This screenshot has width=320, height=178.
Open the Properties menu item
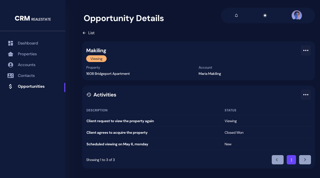coord(27,54)
